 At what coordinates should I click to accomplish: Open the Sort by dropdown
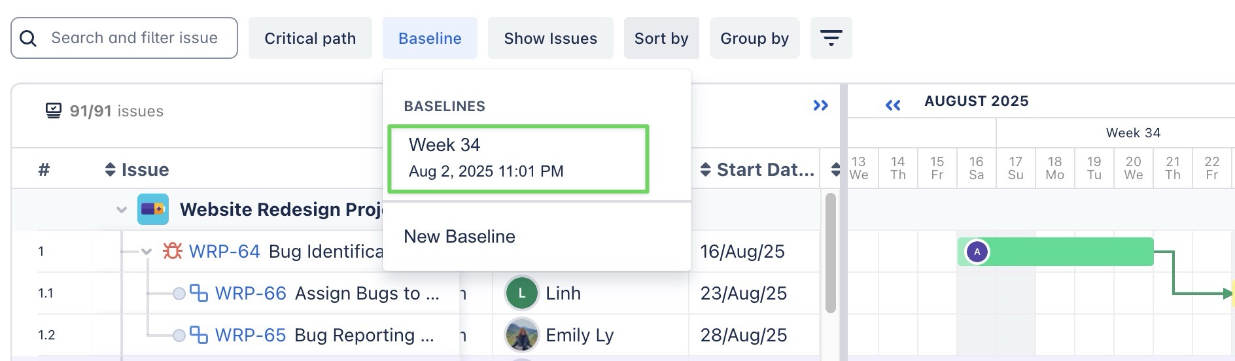point(661,38)
